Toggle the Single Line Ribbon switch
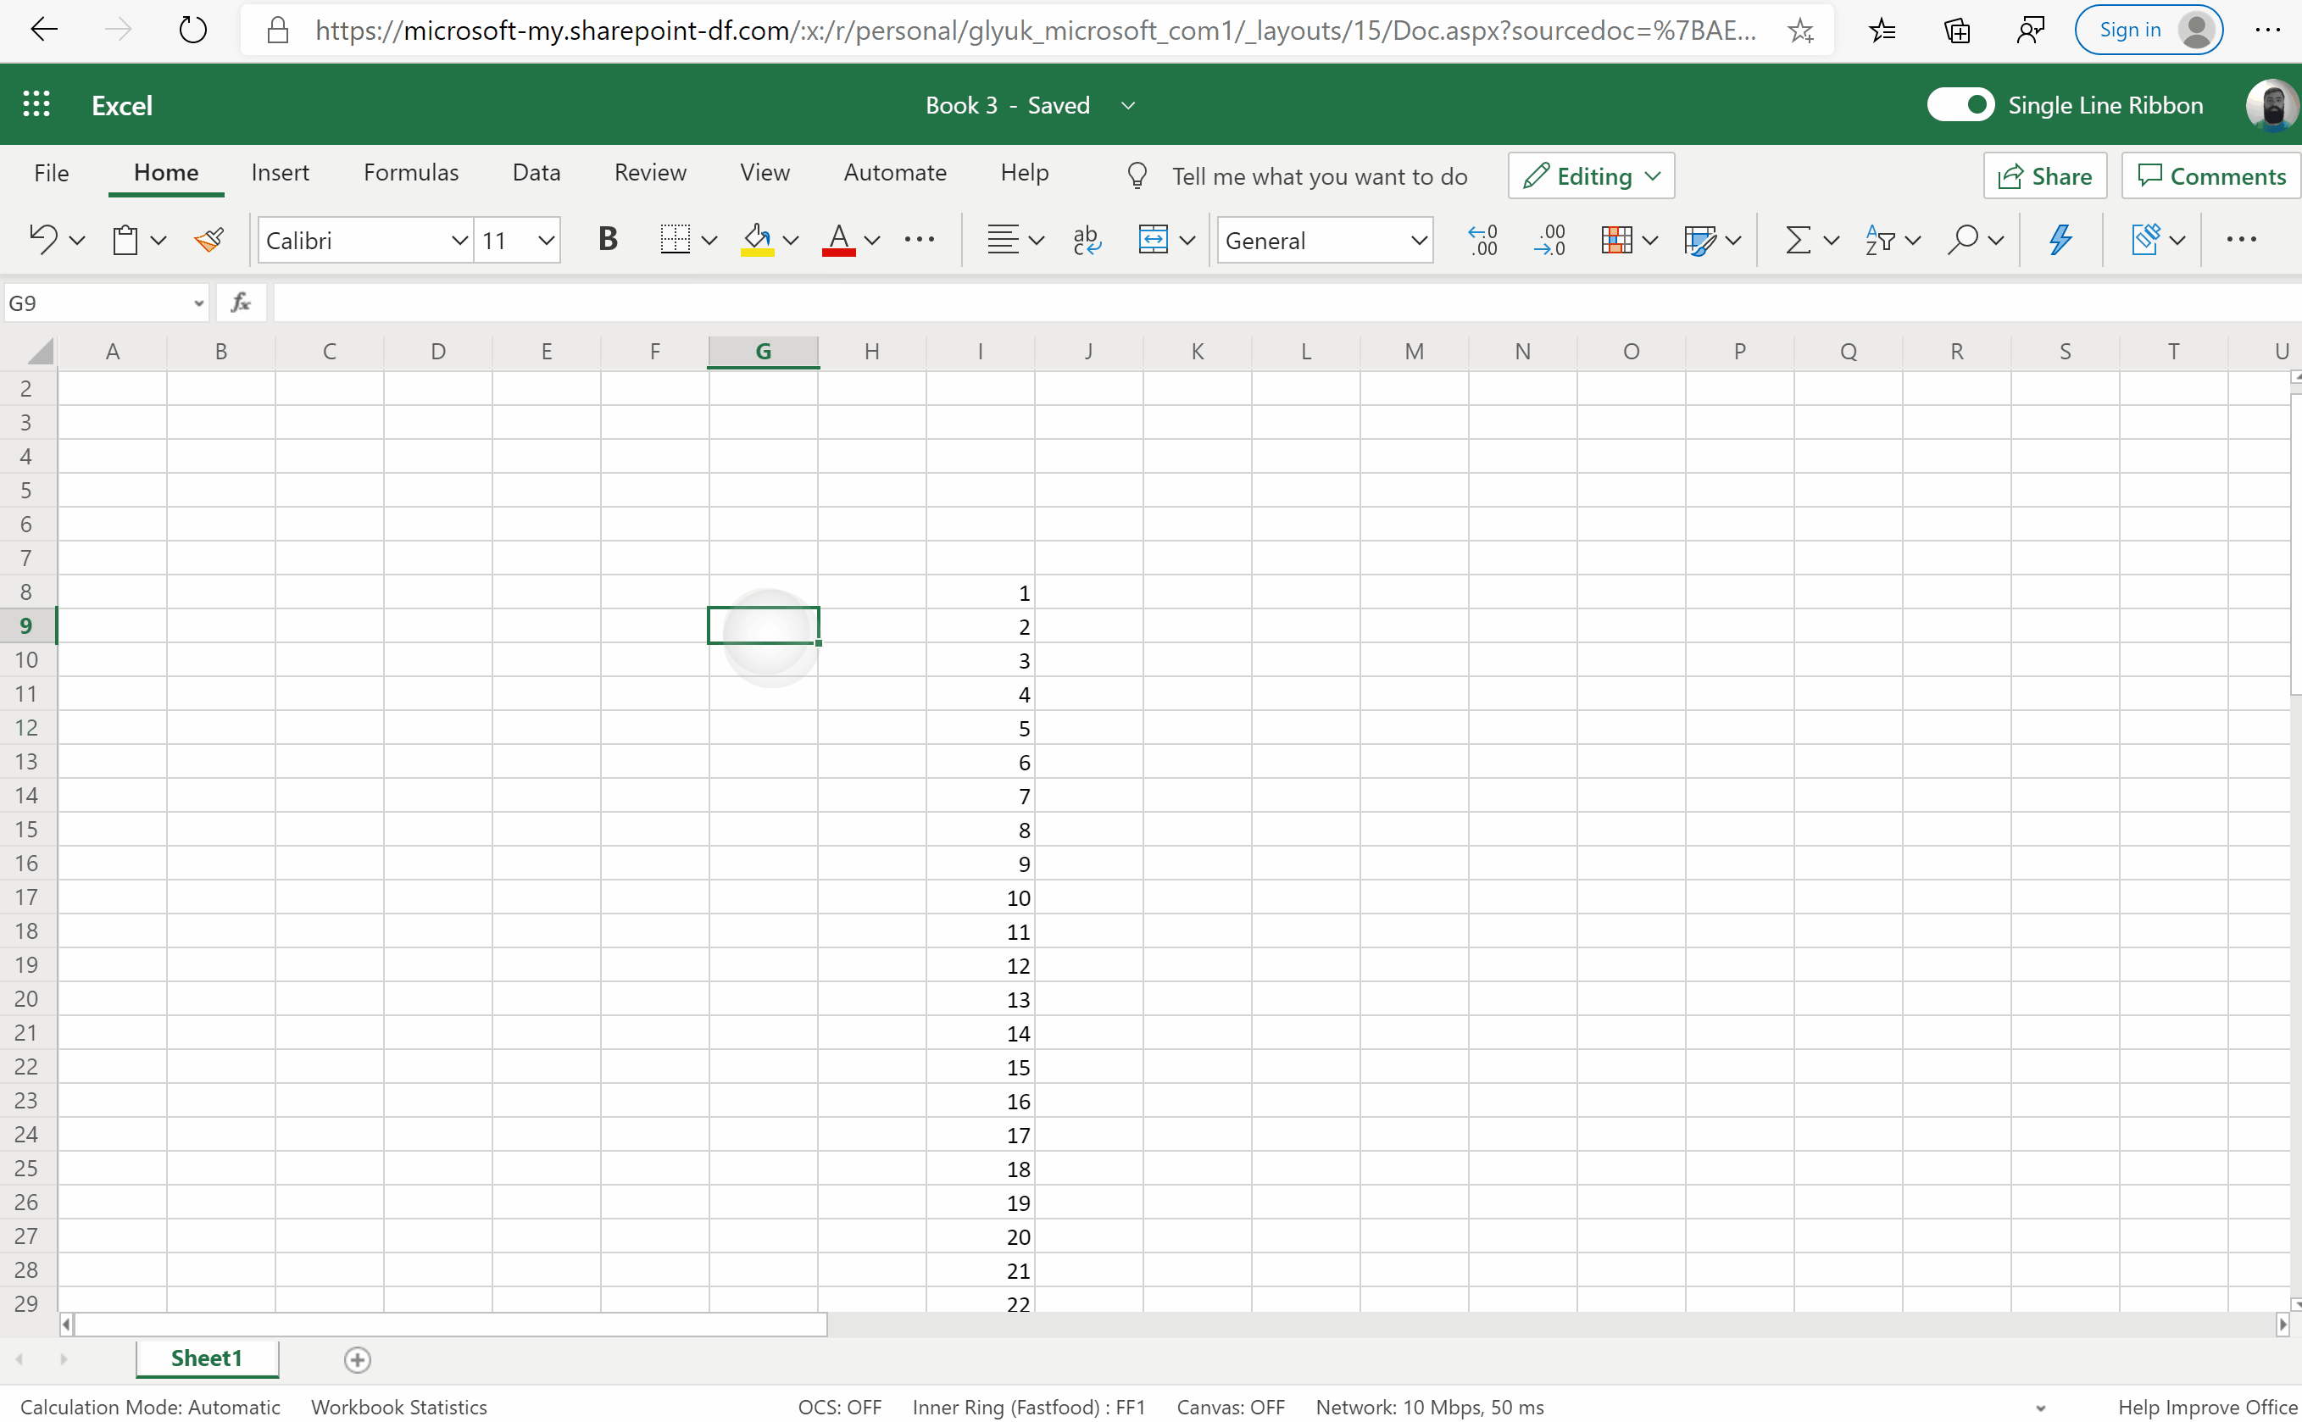The width and height of the screenshot is (2302, 1422). [x=1960, y=104]
